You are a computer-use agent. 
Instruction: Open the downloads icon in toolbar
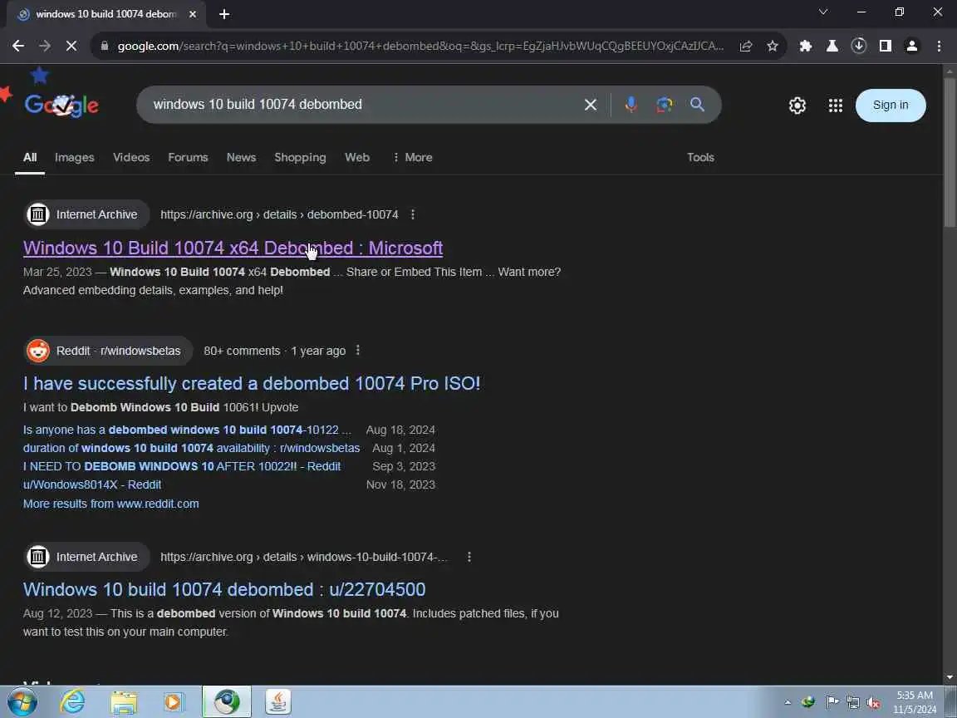(x=859, y=46)
